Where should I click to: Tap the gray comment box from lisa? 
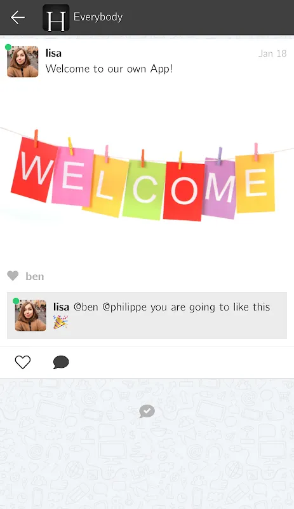pos(147,316)
